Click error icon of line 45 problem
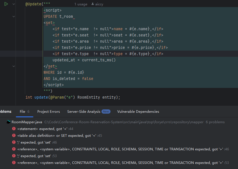 (14, 135)
